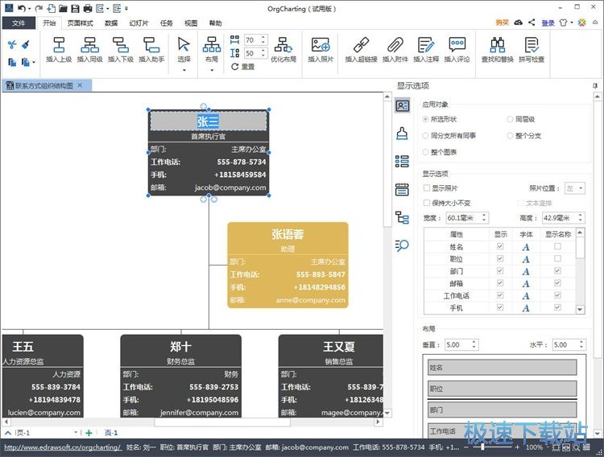
Task: Click the 拼写检查 (spell check) icon
Action: [532, 45]
